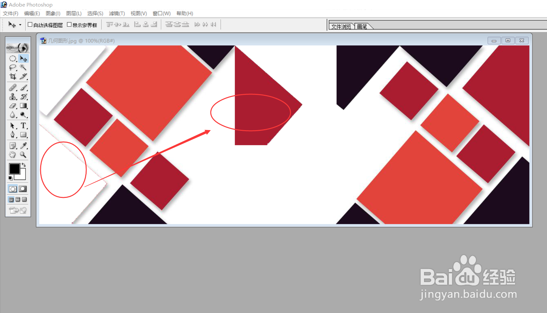Viewport: 547px width, 313px height.
Task: Select the Rectangle shape tool
Action: tap(23, 135)
